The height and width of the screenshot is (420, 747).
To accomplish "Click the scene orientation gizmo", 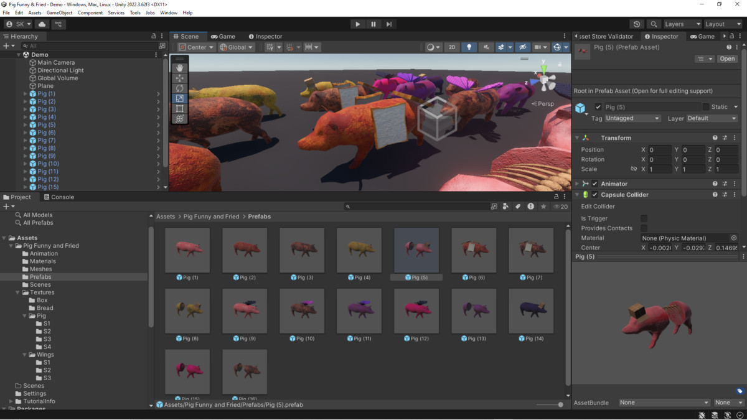I will click(x=543, y=79).
